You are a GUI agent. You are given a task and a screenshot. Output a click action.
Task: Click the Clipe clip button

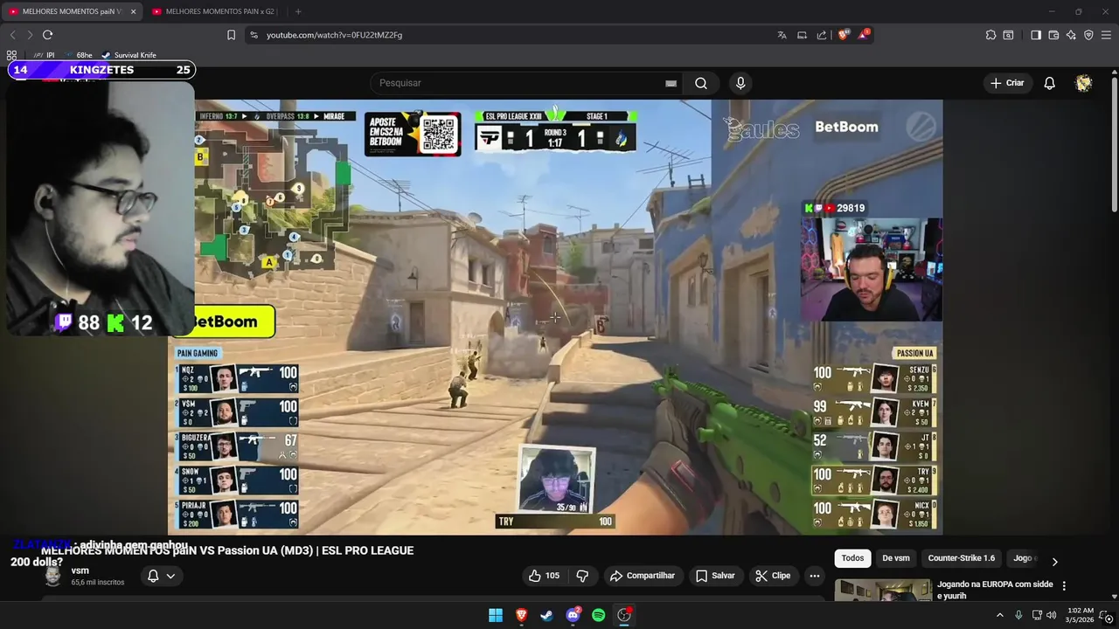[x=773, y=576]
